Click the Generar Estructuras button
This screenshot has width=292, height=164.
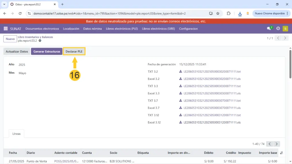pos(46,52)
